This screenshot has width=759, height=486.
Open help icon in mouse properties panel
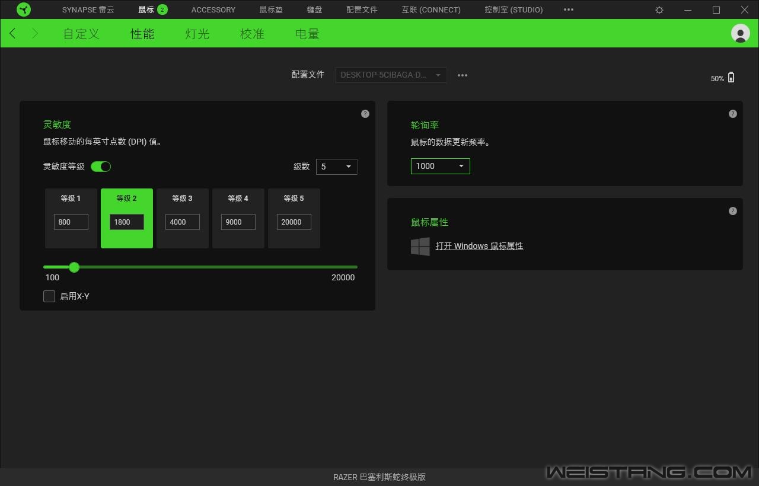pyautogui.click(x=733, y=211)
